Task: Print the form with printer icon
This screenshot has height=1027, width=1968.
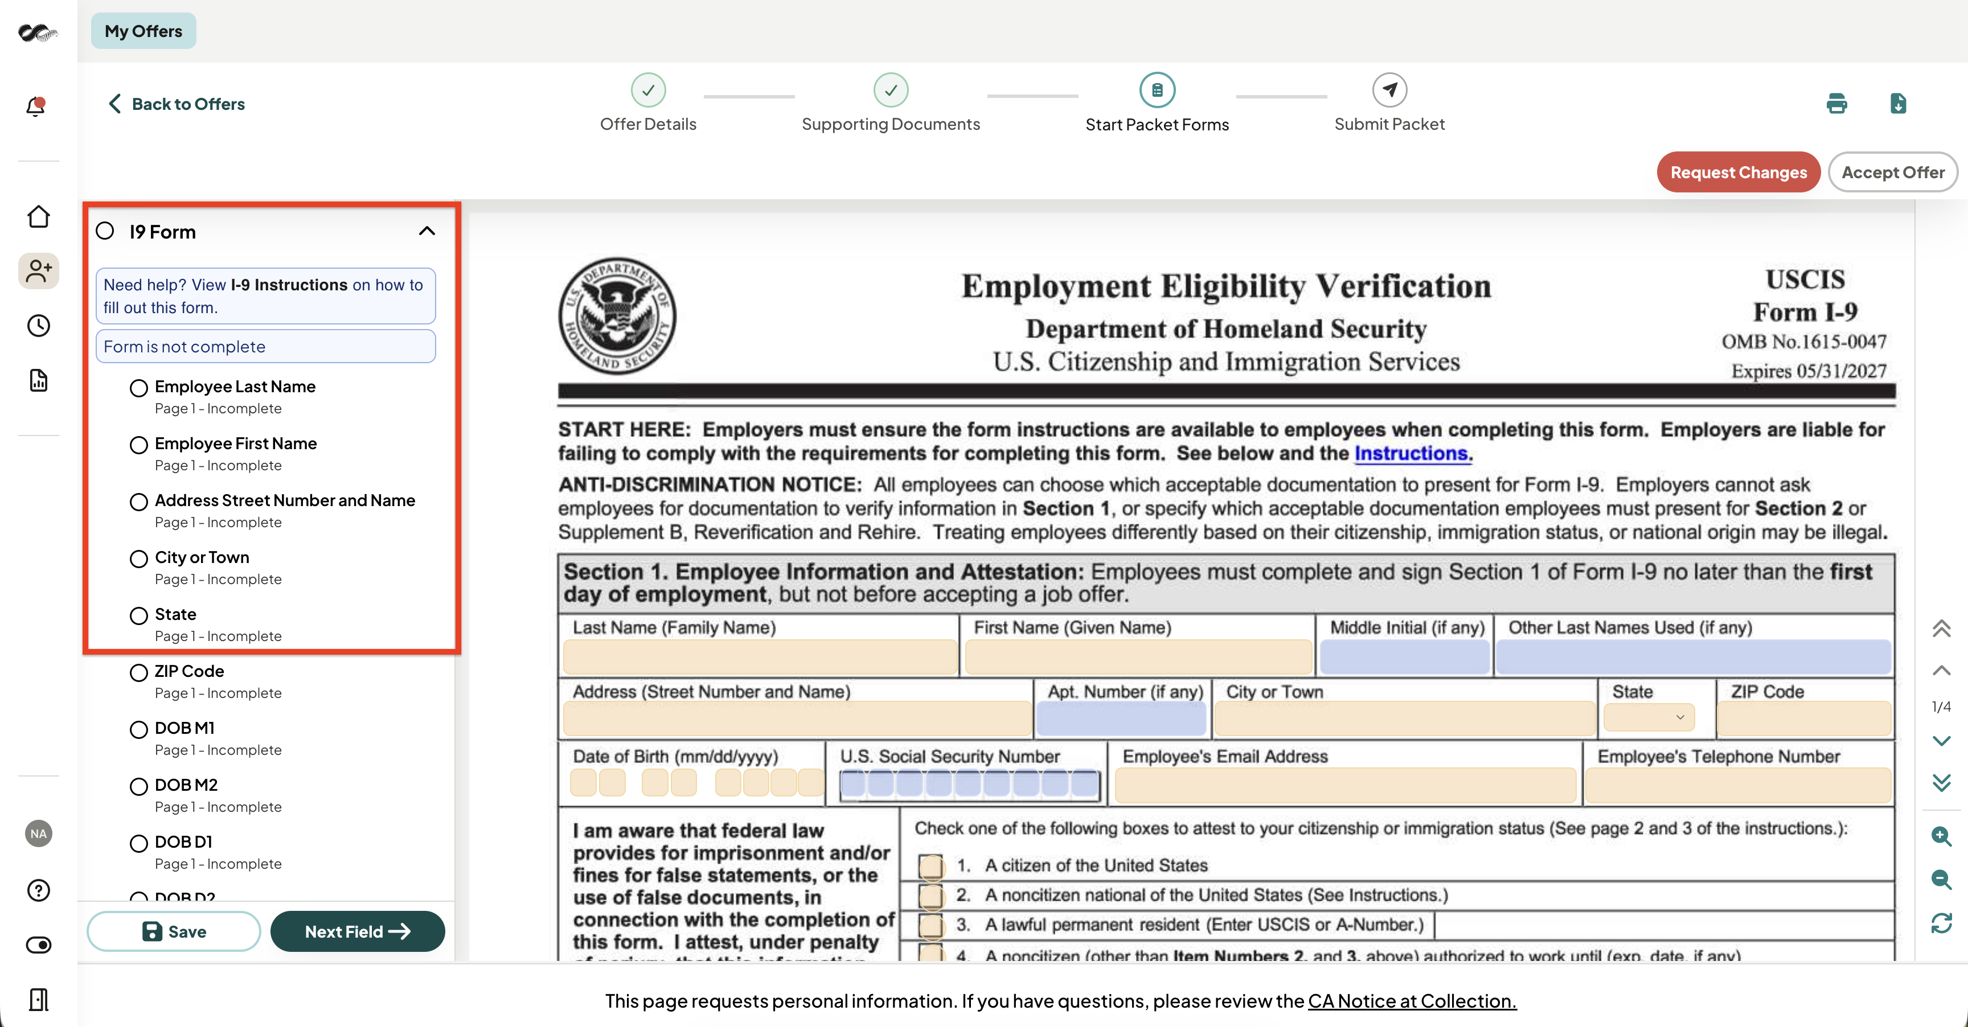Action: click(x=1836, y=103)
